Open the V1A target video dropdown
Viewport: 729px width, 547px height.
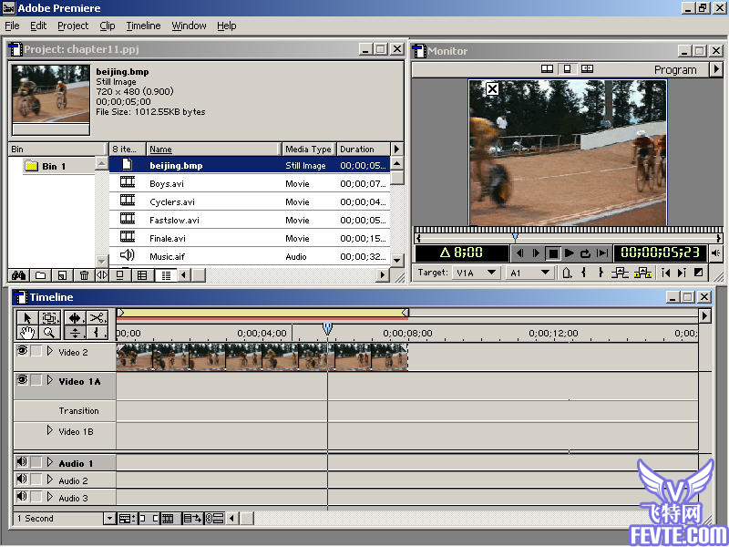tap(476, 273)
